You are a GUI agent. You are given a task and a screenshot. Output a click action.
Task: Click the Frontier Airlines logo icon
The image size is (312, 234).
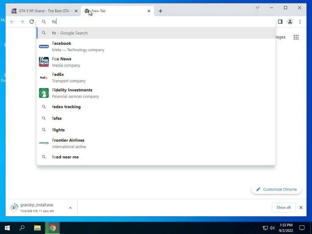pyautogui.click(x=44, y=143)
